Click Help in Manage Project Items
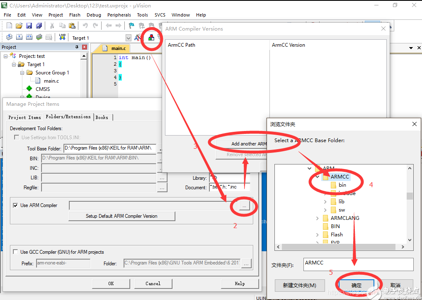 coord(240,283)
